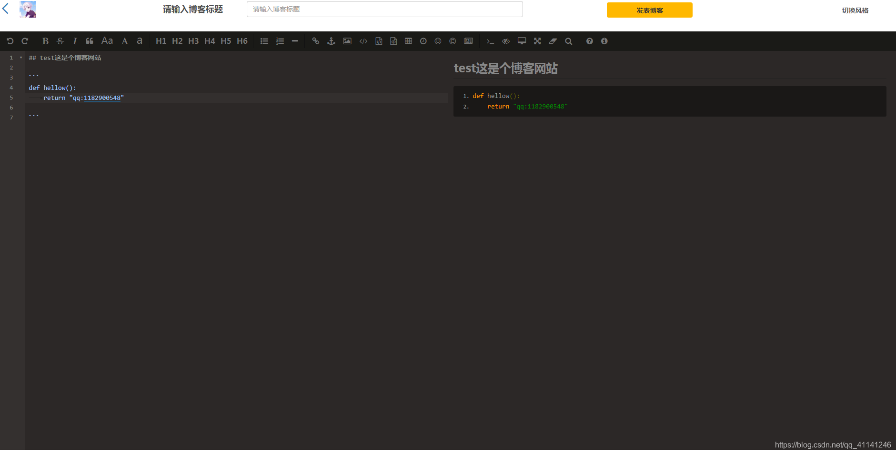Click '## test这是个博客网站' heading source line
896x454 pixels.
(x=65, y=58)
